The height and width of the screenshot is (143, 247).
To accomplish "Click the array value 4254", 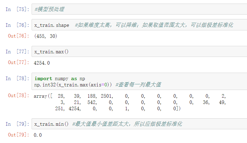I will click(75, 108).
